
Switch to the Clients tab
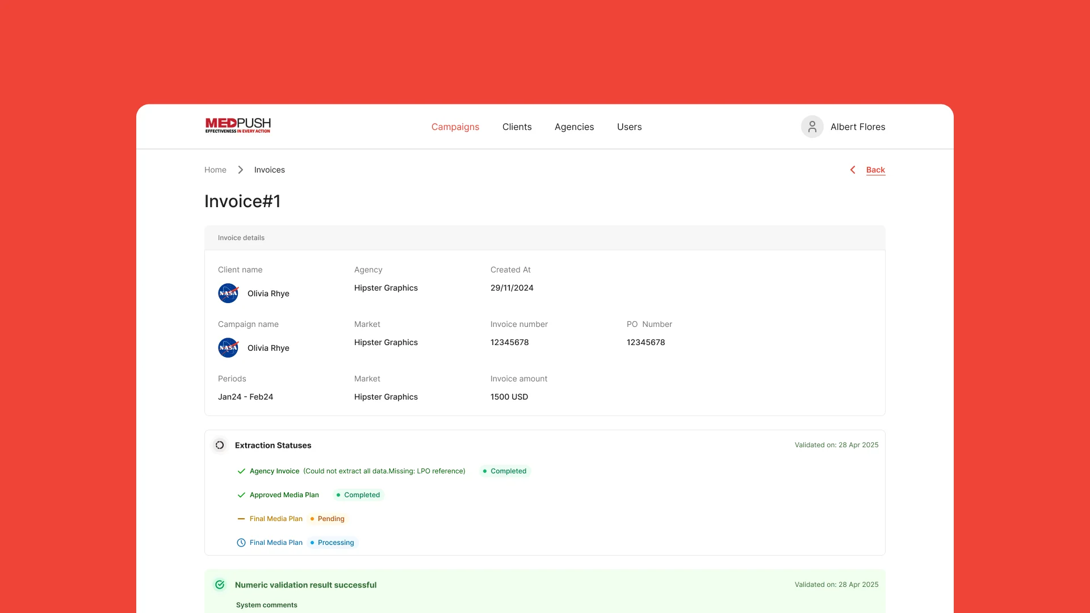517,127
